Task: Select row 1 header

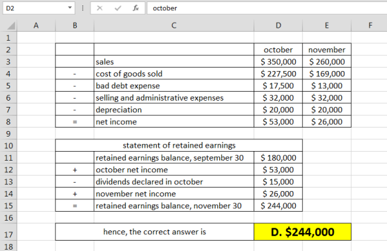Action: point(8,38)
